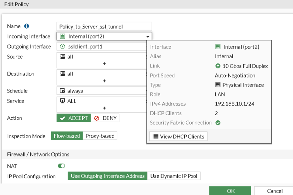Select Use Outgoing Interface Address option
293x195 pixels.
[108, 176]
